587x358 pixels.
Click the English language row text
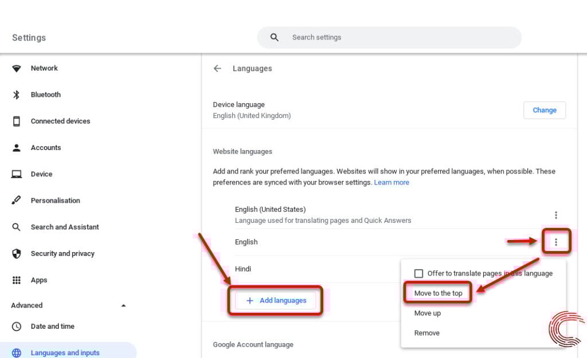tap(246, 242)
